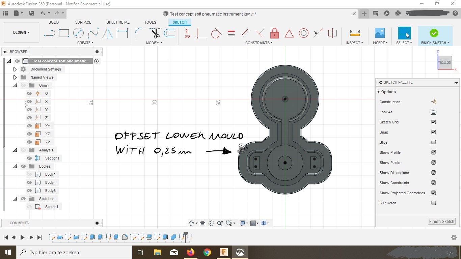
Task: Open Firefox from the taskbar
Action: [191, 252]
